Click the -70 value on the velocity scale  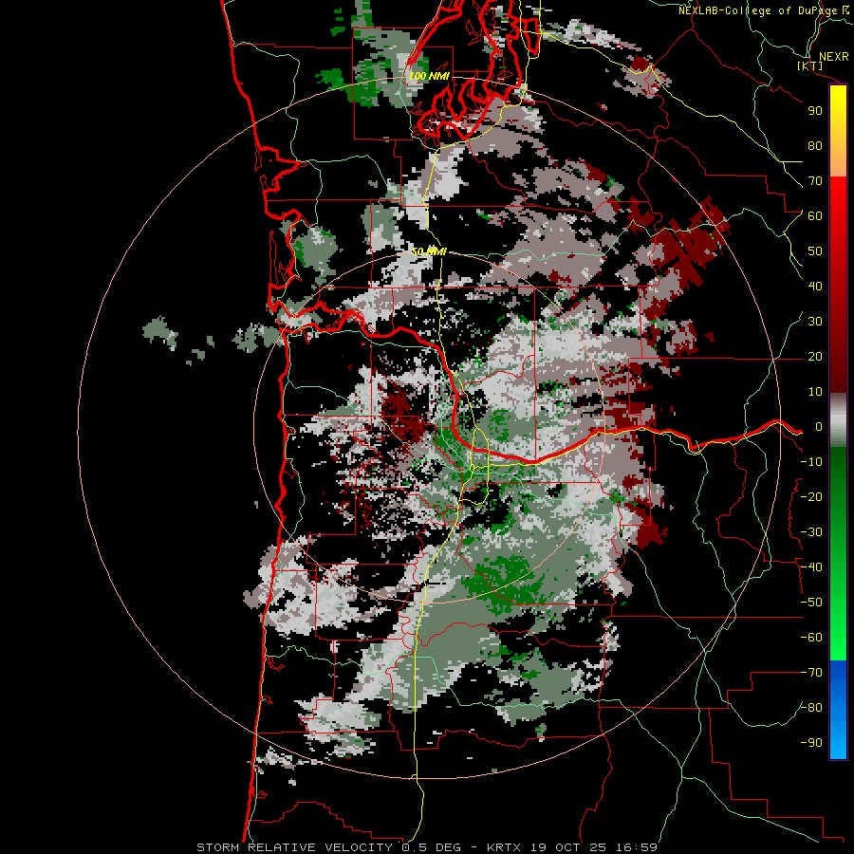[811, 673]
